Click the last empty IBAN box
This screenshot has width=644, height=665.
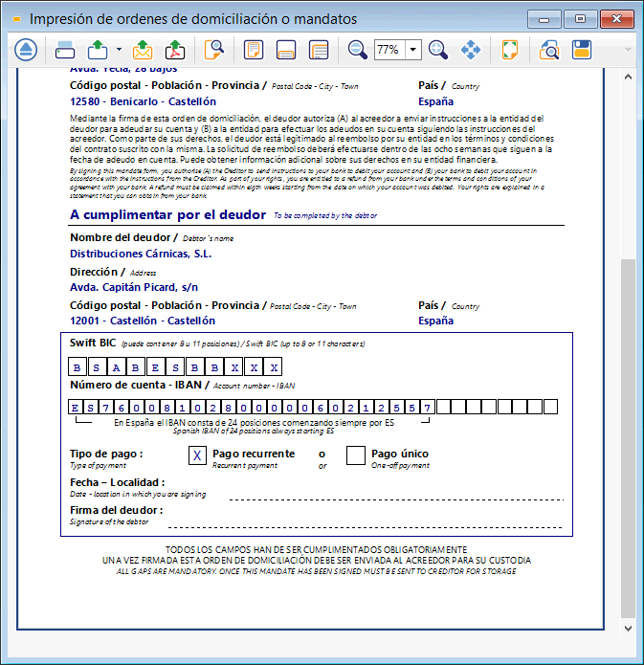coord(550,408)
